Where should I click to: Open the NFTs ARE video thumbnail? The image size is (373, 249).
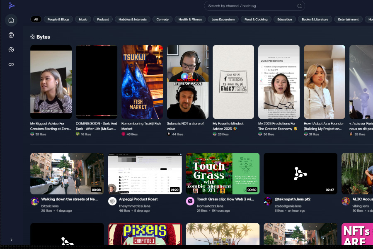click(357, 234)
